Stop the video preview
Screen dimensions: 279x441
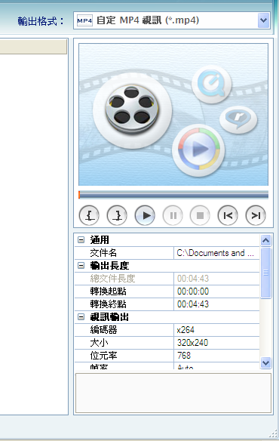pyautogui.click(x=200, y=216)
